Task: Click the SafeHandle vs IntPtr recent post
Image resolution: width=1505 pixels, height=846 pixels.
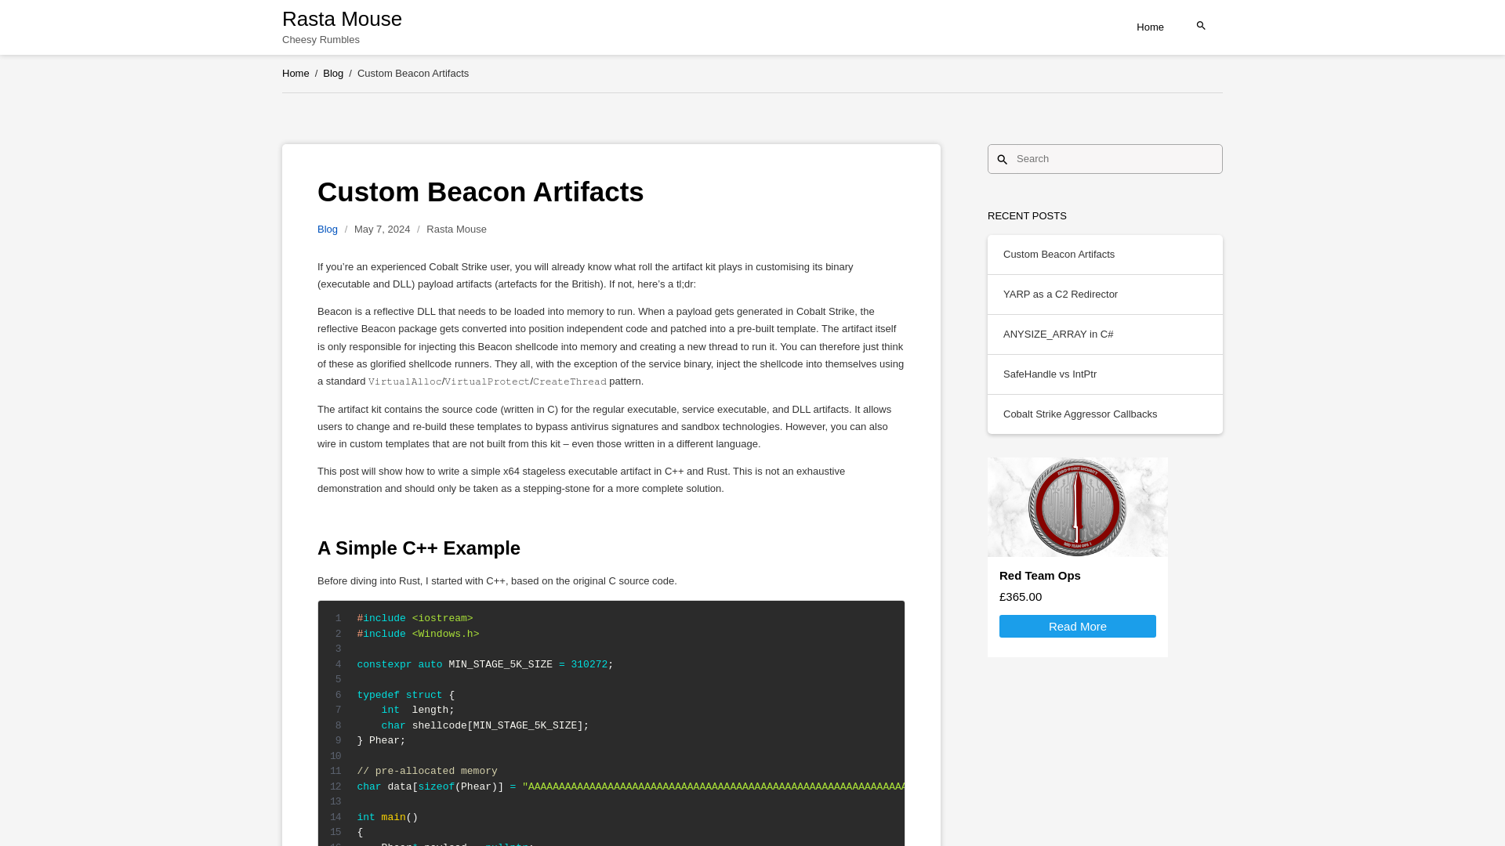Action: 1049,374
